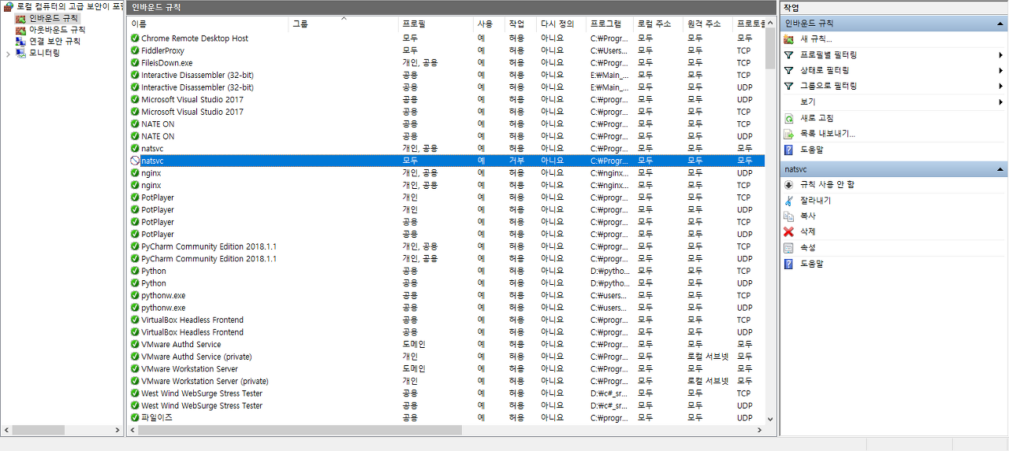
Task: Click the 도움말 icon under 인바운드 규칙 actions
Action: click(x=788, y=150)
